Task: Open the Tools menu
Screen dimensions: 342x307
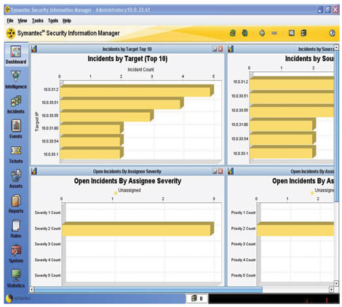Action: (x=53, y=20)
